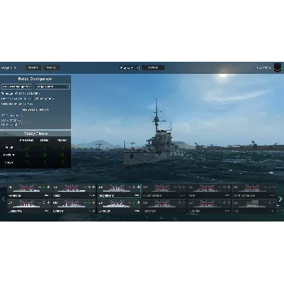Click minus on the highlighted third top-row card

[x=130, y=187]
